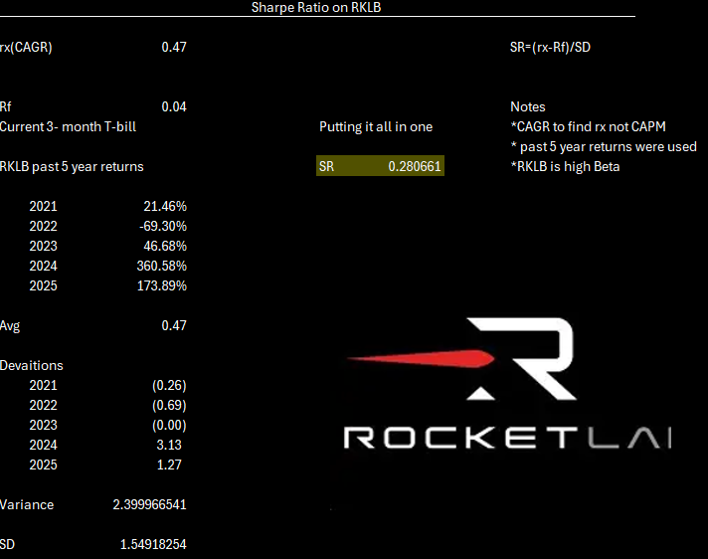This screenshot has height=559, width=708.
Task: Click the Avg value 0.47
Action: [x=174, y=325]
